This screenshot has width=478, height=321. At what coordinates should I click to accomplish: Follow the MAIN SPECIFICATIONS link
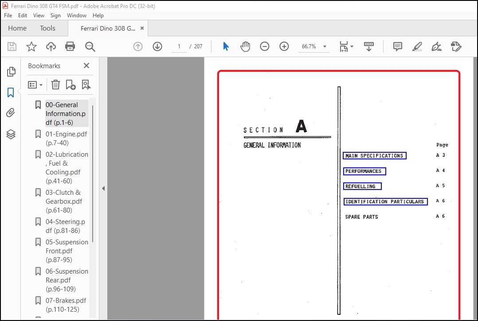[374, 156]
